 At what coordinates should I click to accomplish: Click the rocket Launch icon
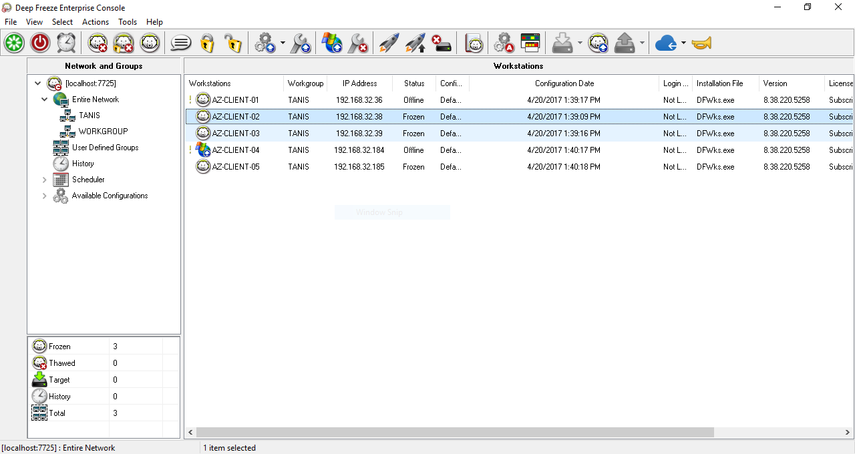(389, 43)
